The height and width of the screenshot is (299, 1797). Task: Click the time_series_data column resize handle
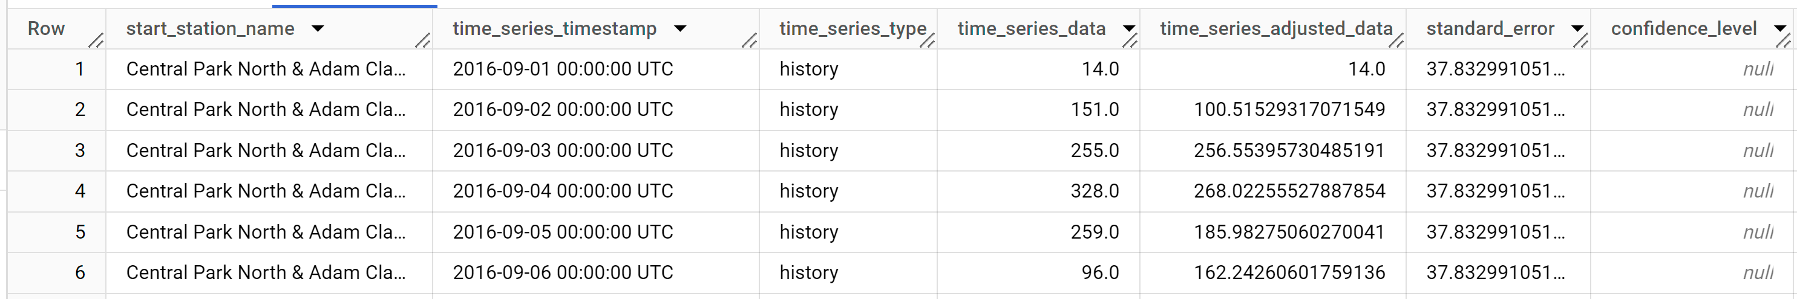point(1130,41)
